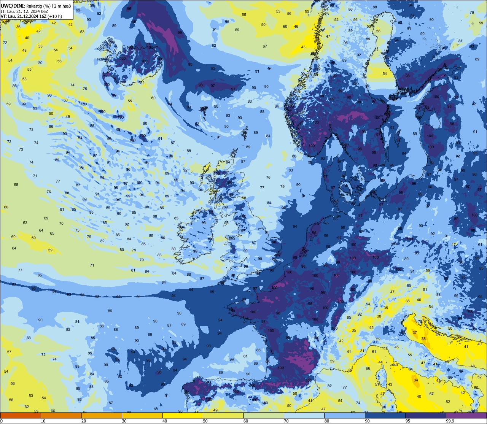This screenshot has width=487, height=424.
Task: Click the 'UWC/DINI' title in the header box
Action: point(12,6)
